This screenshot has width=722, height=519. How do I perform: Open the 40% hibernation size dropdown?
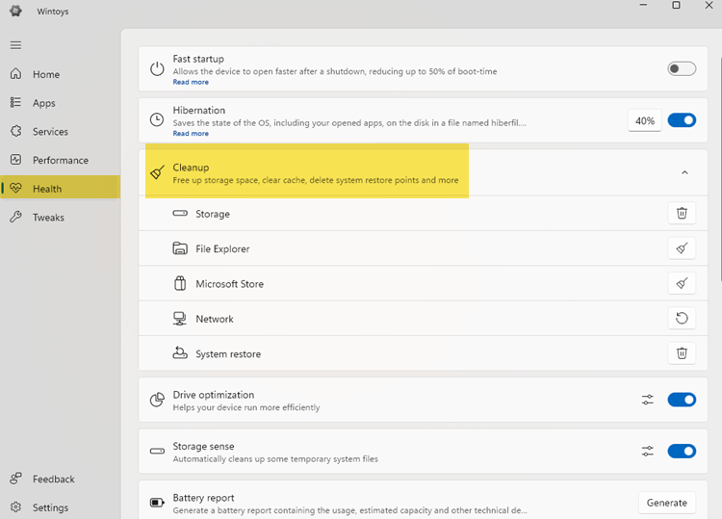click(x=645, y=120)
